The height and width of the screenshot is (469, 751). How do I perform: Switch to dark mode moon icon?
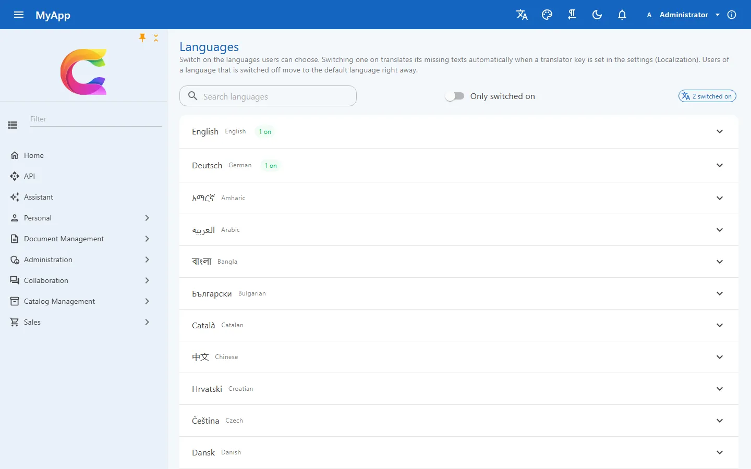(597, 15)
